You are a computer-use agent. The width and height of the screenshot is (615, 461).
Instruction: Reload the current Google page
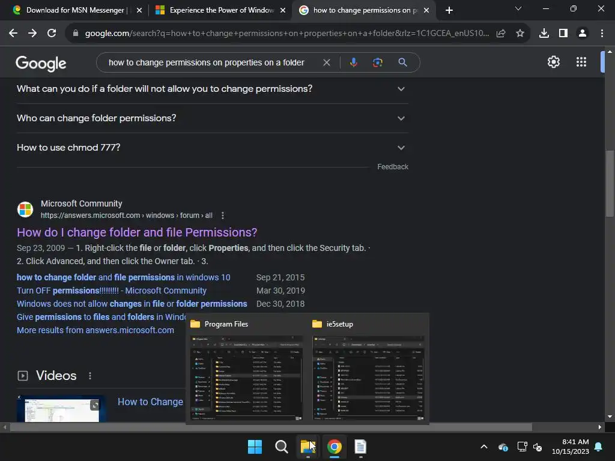click(x=52, y=34)
